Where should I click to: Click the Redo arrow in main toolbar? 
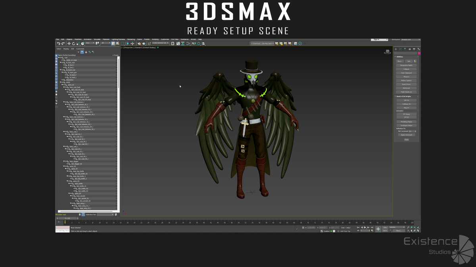[x=63, y=44]
